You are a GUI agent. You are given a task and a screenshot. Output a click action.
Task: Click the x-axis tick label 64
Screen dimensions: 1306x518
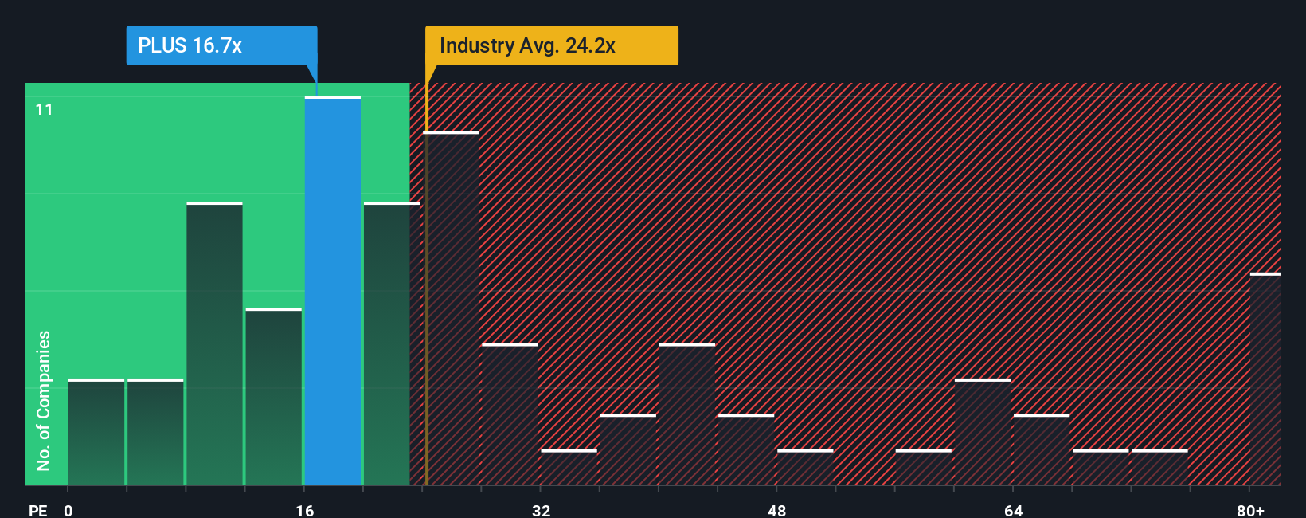[x=1014, y=510]
